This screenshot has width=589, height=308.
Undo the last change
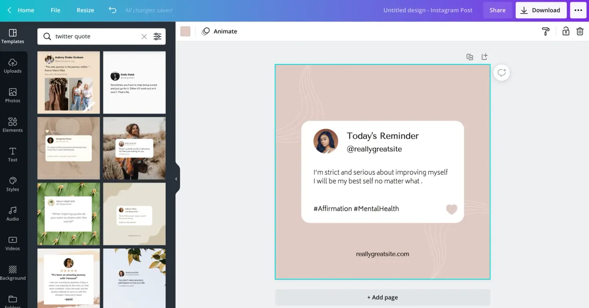[x=112, y=10]
